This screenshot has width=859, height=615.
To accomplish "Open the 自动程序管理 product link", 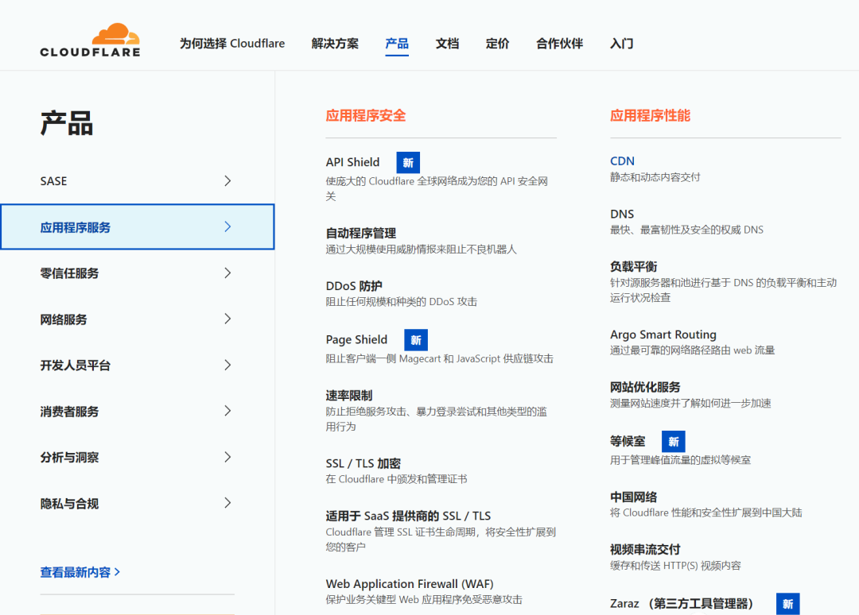I will (x=360, y=233).
